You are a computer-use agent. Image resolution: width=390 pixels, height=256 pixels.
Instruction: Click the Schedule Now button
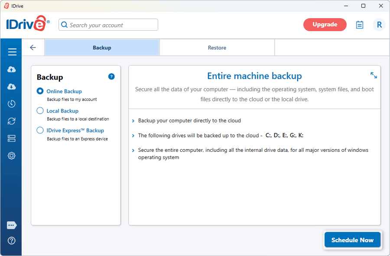coord(352,240)
